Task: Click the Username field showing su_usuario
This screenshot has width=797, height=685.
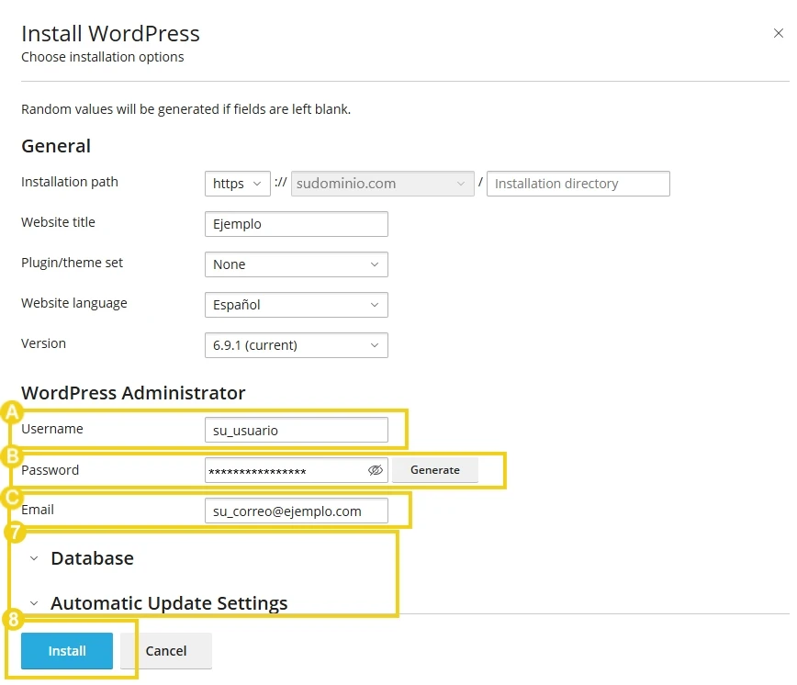Action: pos(296,429)
